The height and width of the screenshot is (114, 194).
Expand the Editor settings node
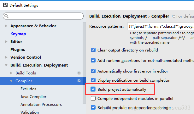tap(6, 41)
